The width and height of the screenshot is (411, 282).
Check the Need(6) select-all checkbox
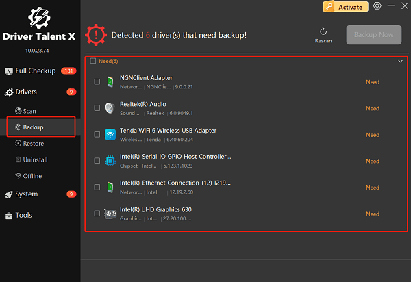93,61
